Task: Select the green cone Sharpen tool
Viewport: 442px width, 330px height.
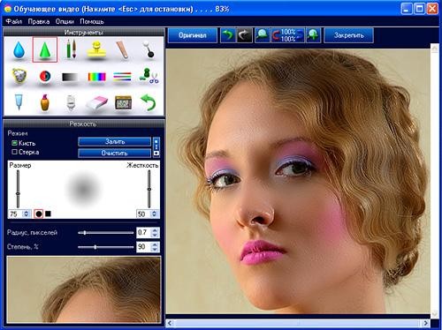Action: (45, 49)
